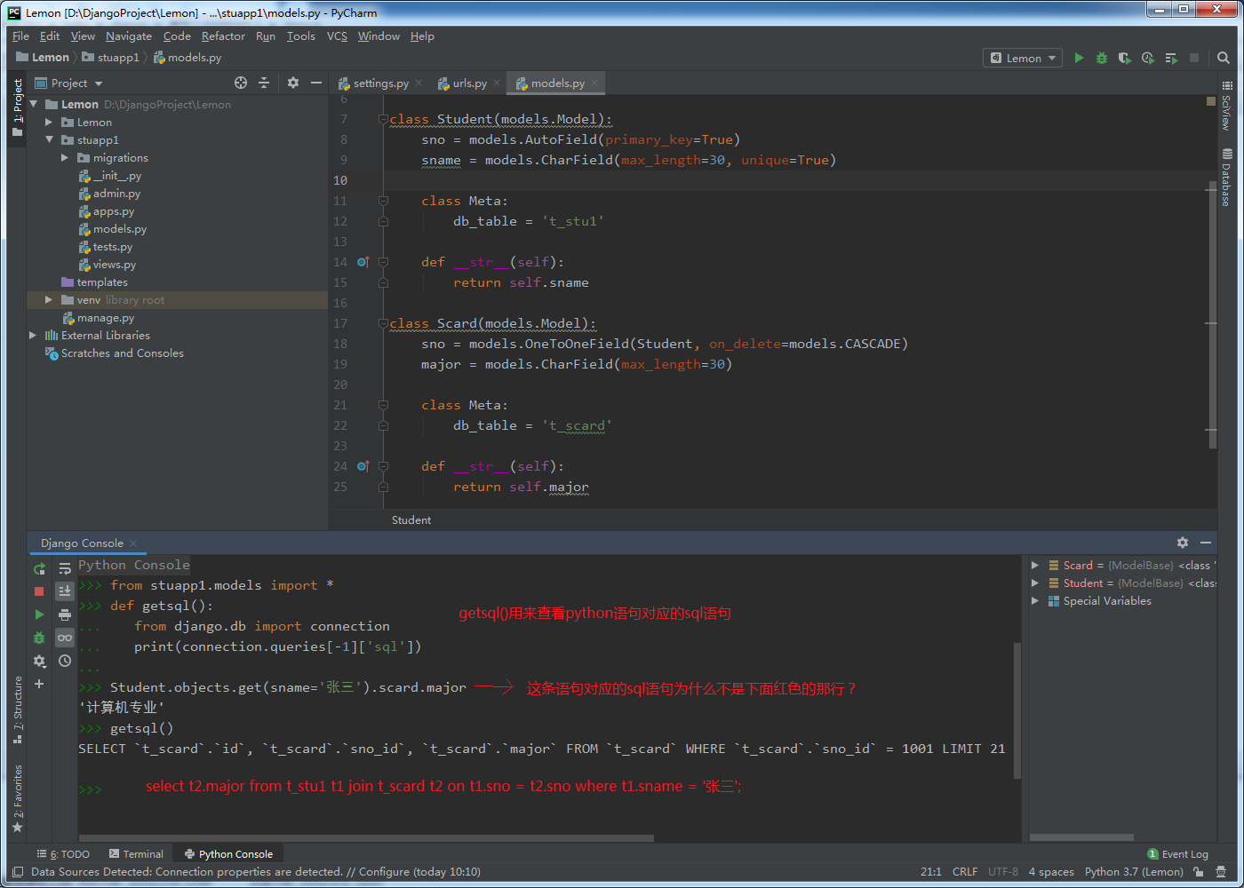Open Project panel gear options
Viewport: 1244px width, 888px height.
293,83
